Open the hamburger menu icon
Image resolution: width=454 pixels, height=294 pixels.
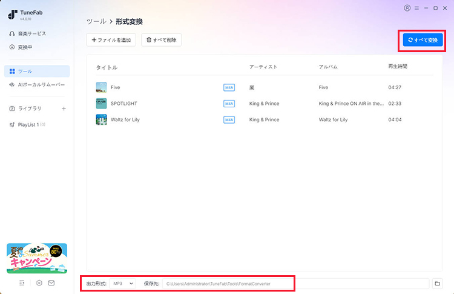[416, 8]
